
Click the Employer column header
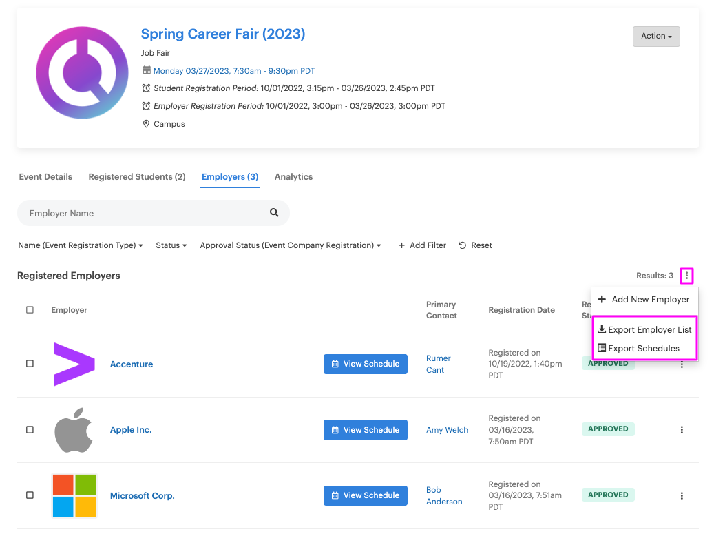point(70,310)
